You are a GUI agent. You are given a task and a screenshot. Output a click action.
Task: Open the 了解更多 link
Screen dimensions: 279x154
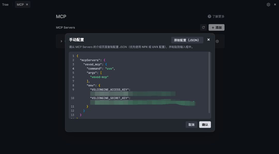(x=218, y=17)
